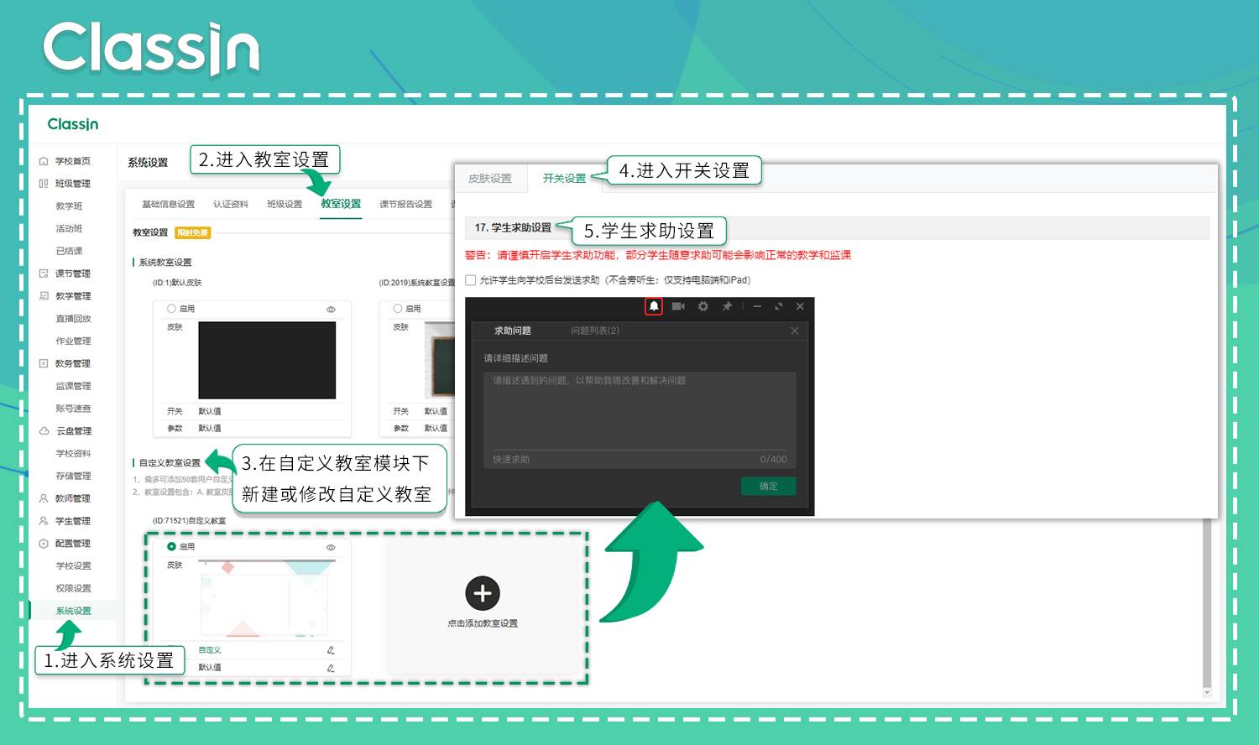Screen dimensions: 1259x745
Task: Open the 课节报告设置 tab
Action: tap(405, 204)
